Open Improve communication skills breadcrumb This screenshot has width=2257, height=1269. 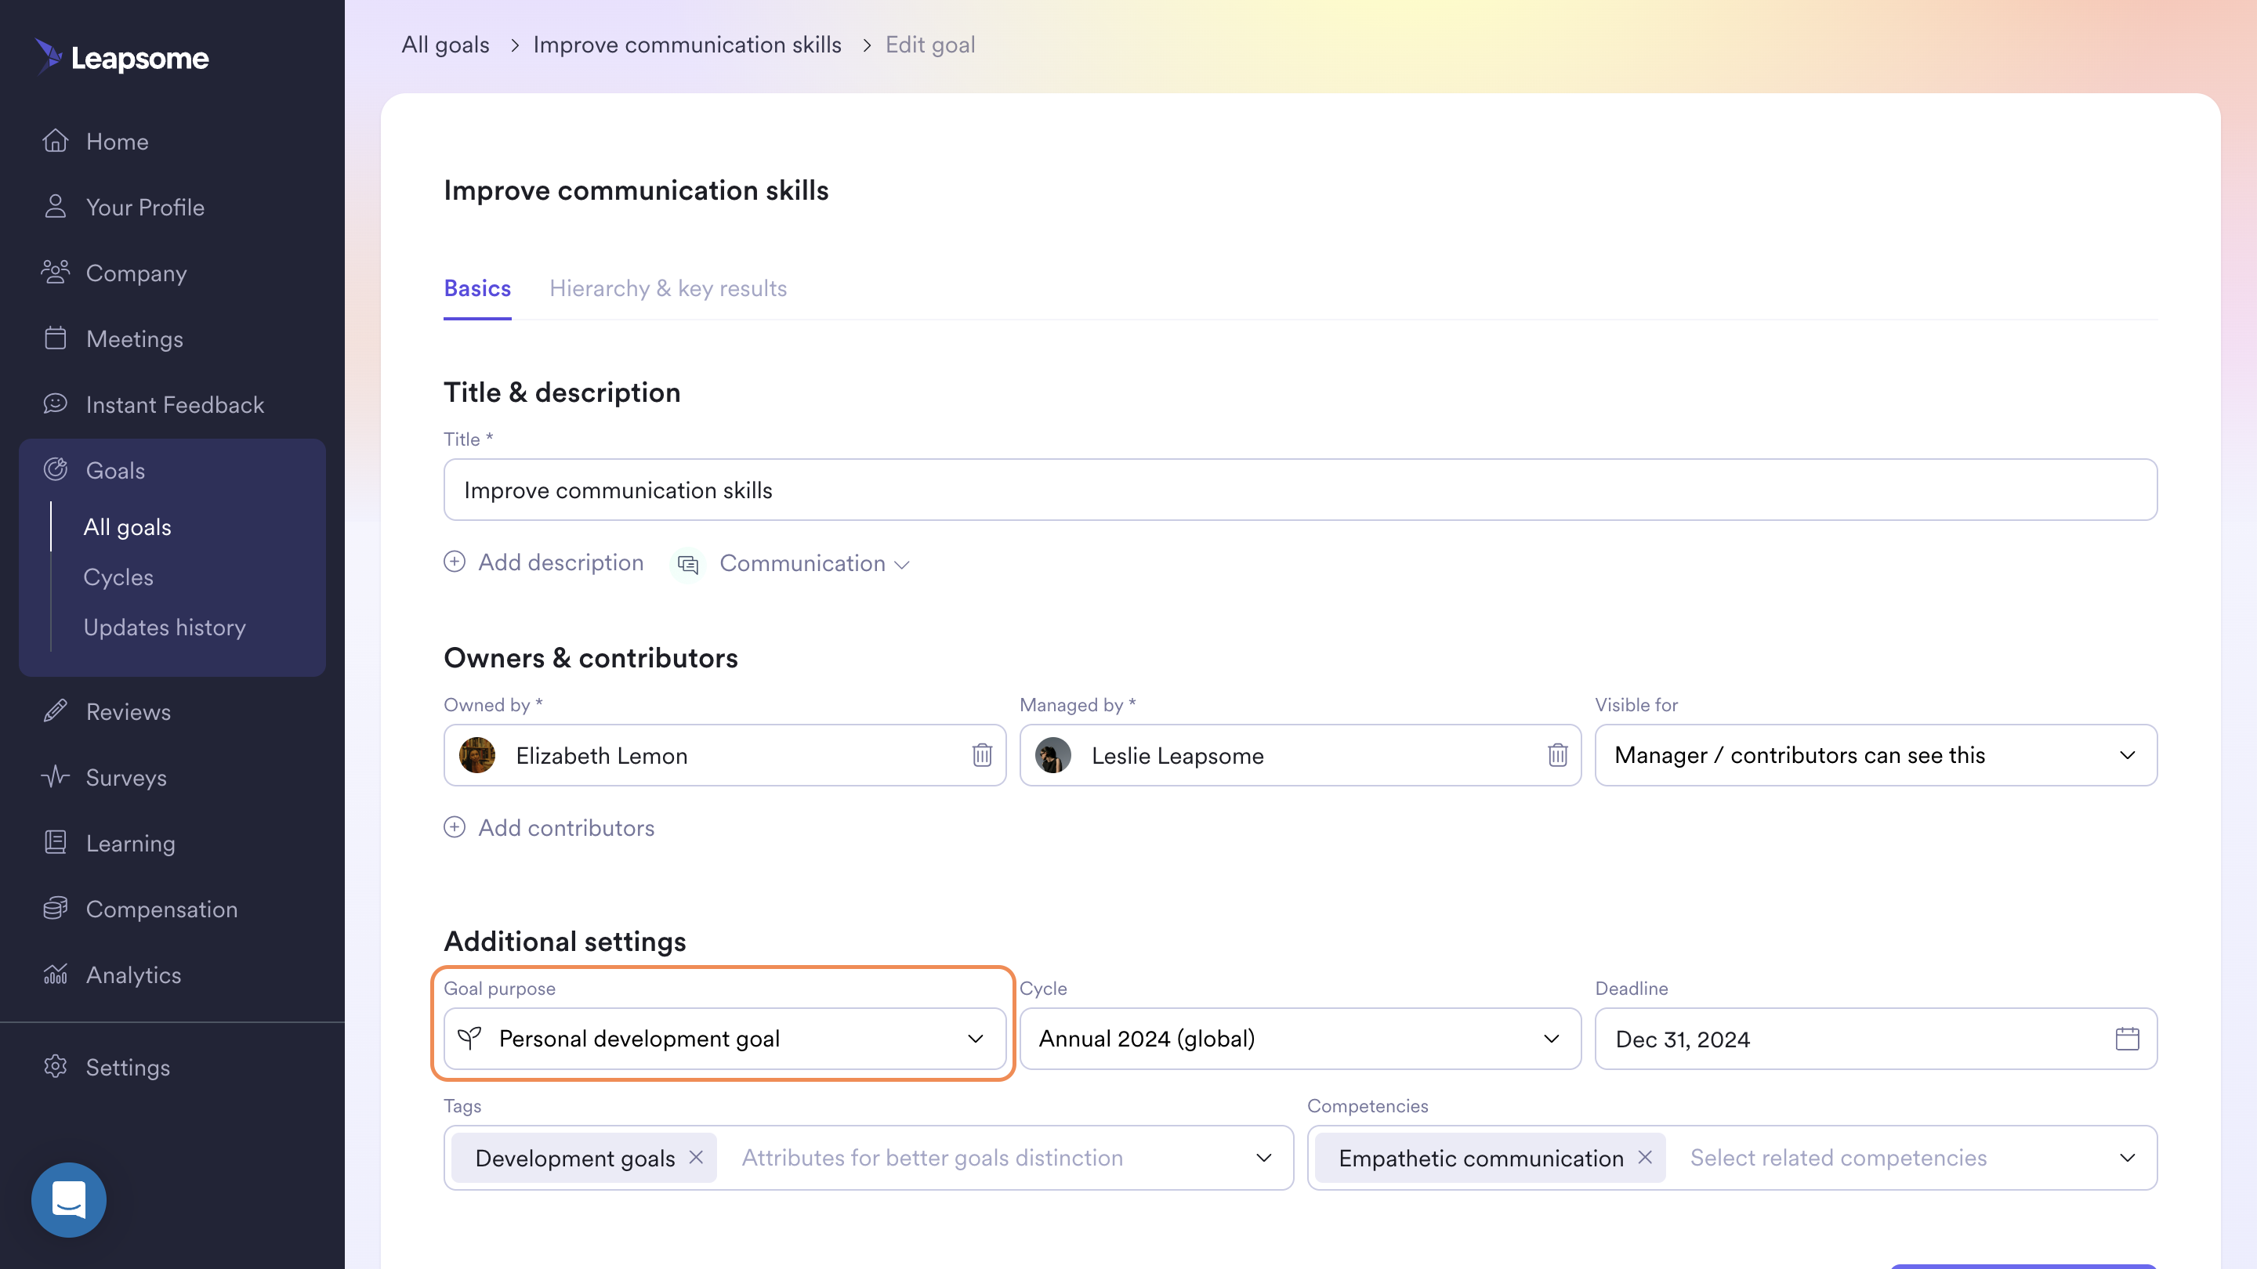pyautogui.click(x=687, y=44)
